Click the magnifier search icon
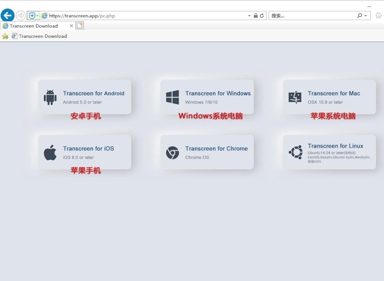The height and width of the screenshot is (281, 384). [359, 16]
